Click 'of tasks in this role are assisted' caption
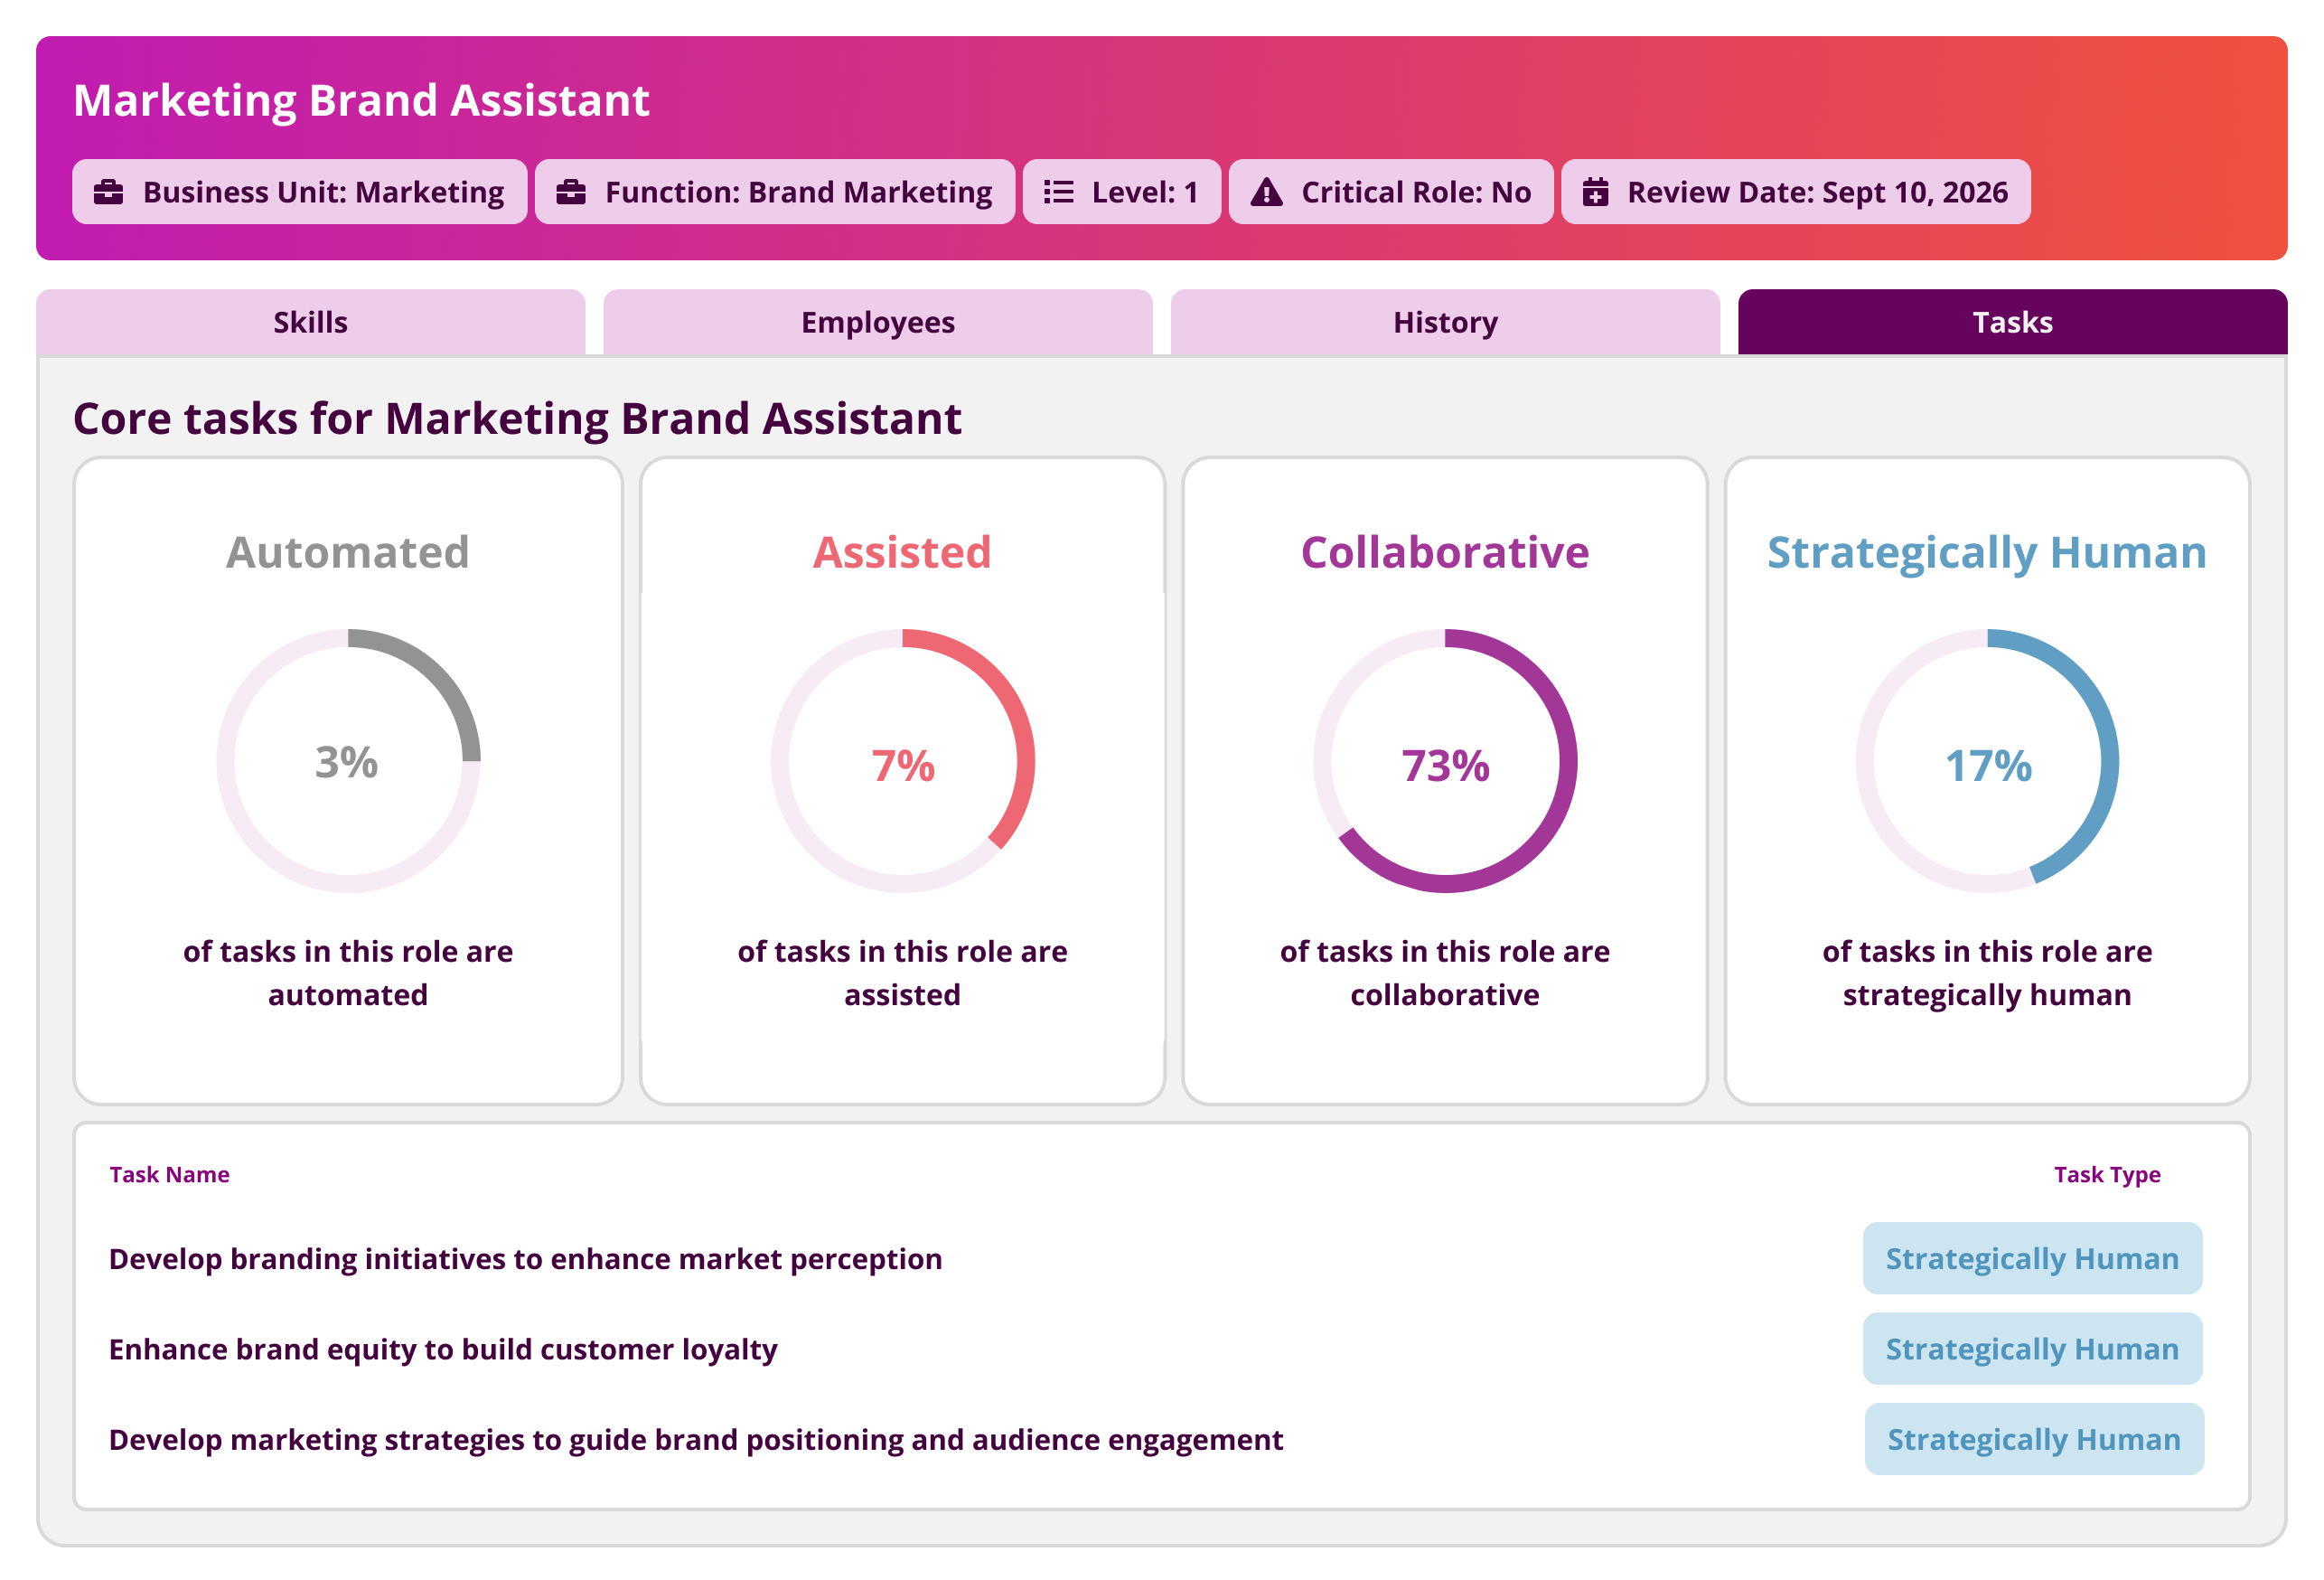 point(902,973)
